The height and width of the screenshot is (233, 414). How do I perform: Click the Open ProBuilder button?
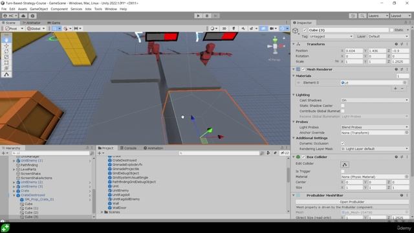352,202
